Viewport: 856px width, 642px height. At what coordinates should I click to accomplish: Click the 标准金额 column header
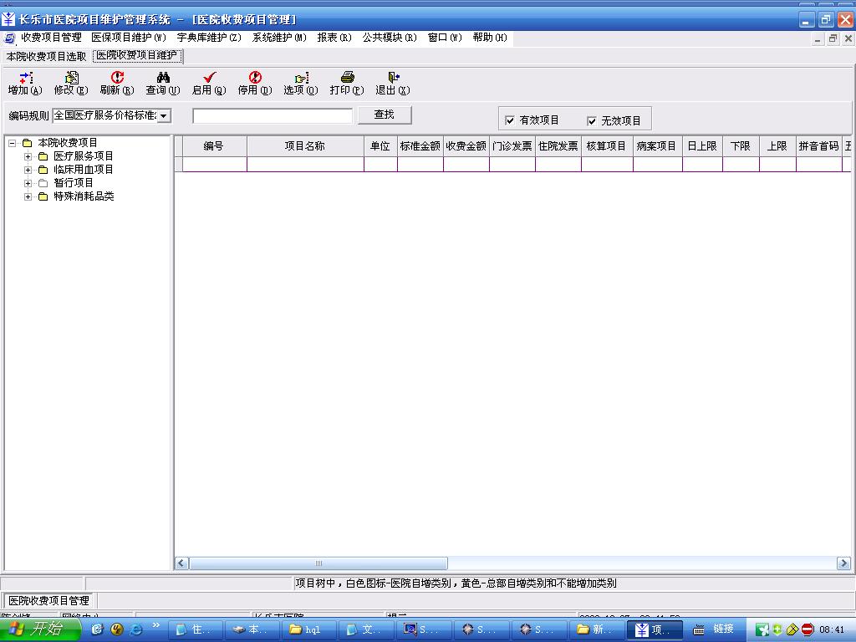[420, 146]
